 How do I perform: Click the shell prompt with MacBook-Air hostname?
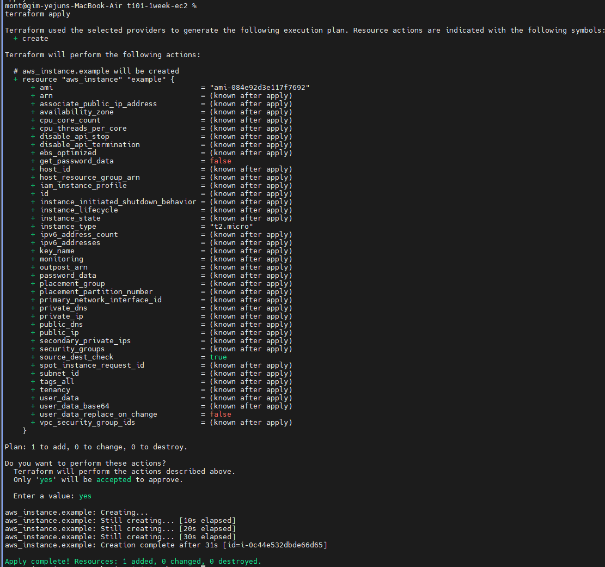(x=100, y=5)
